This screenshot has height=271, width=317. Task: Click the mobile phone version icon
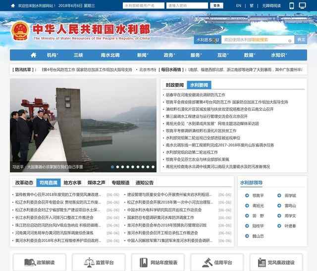pyautogui.click(x=292, y=6)
